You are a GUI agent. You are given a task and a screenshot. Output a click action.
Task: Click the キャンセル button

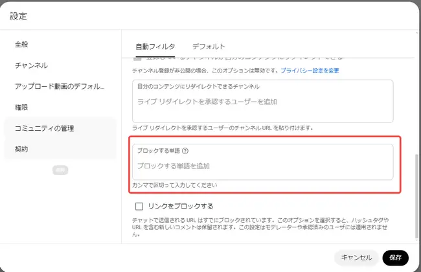click(x=356, y=258)
